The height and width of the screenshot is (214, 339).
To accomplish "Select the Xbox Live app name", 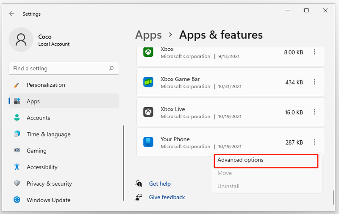I will tap(173, 109).
